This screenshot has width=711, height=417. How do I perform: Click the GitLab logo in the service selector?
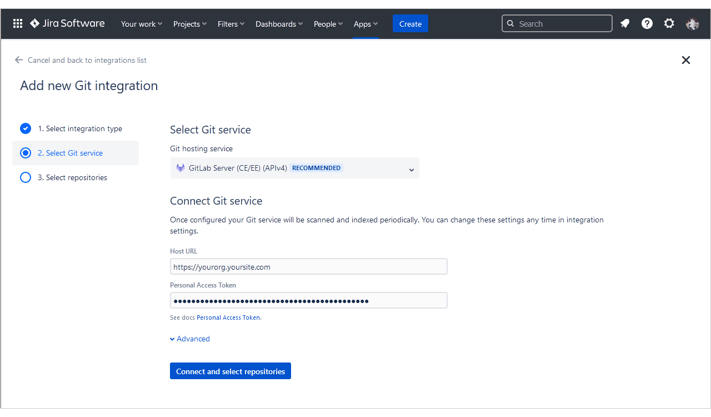click(181, 167)
